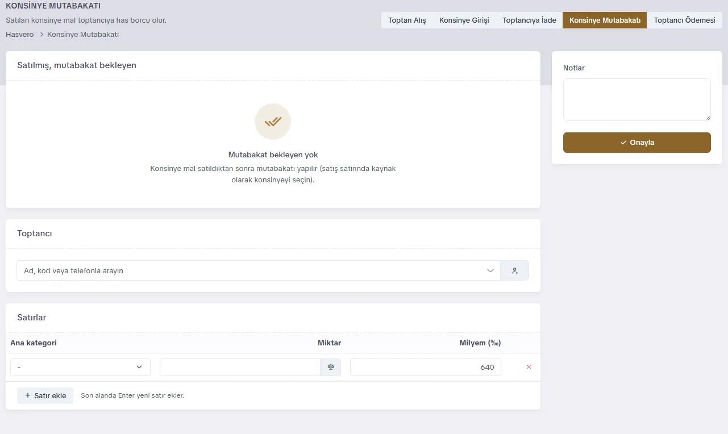Remove the row with the red X
This screenshot has width=728, height=434.
(529, 367)
